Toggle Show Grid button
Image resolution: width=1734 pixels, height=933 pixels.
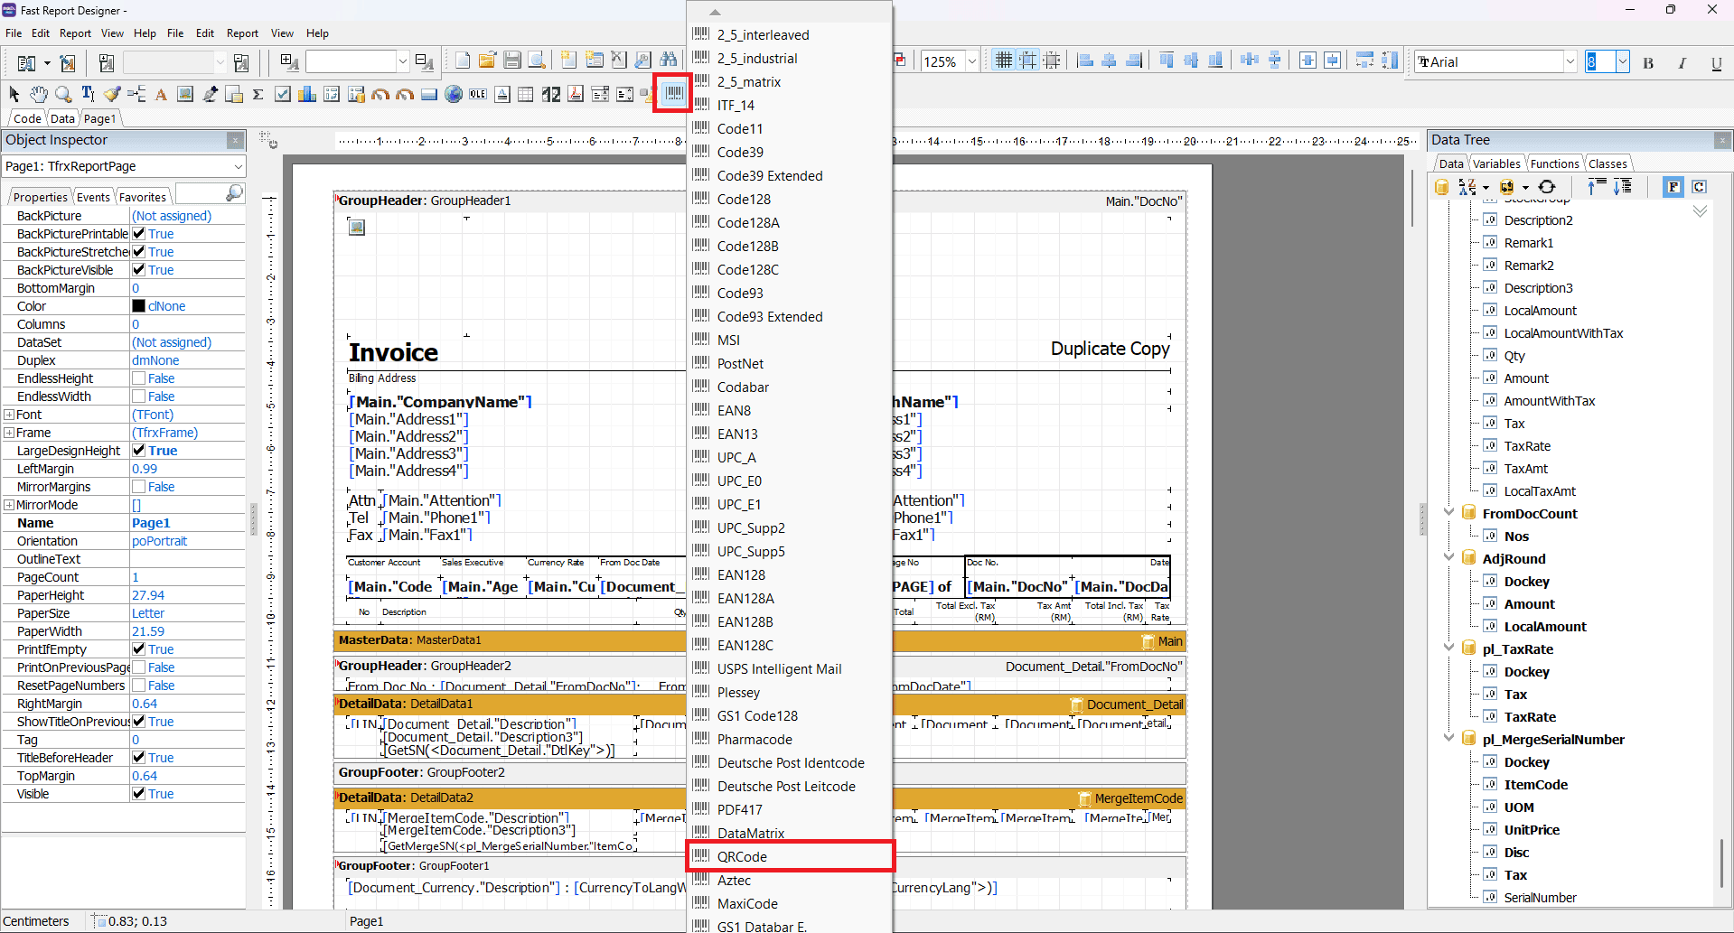tap(1003, 61)
